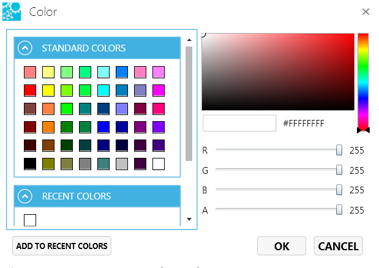Choose the cyan standard color swatch
The height and width of the screenshot is (268, 379).
click(103, 91)
